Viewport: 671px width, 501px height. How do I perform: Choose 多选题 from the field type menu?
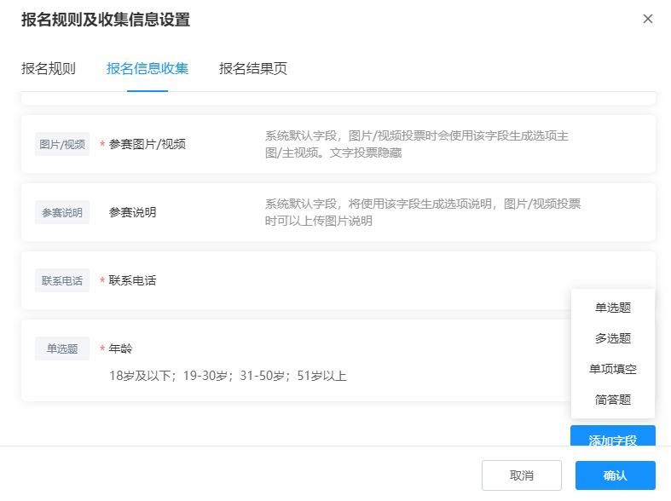(x=613, y=338)
